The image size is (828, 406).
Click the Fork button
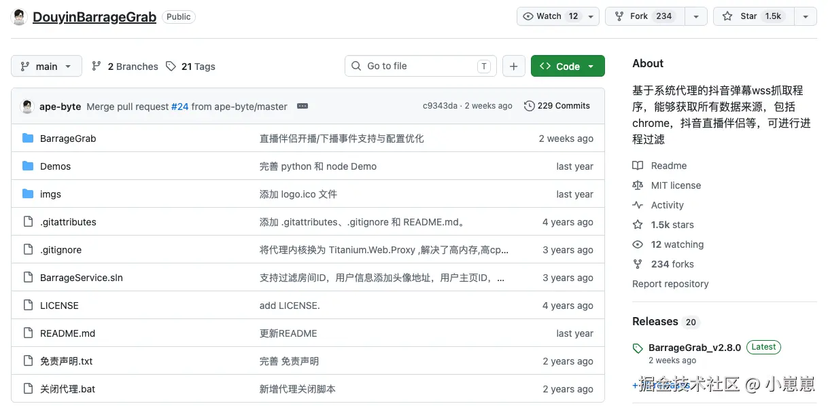[x=644, y=16]
